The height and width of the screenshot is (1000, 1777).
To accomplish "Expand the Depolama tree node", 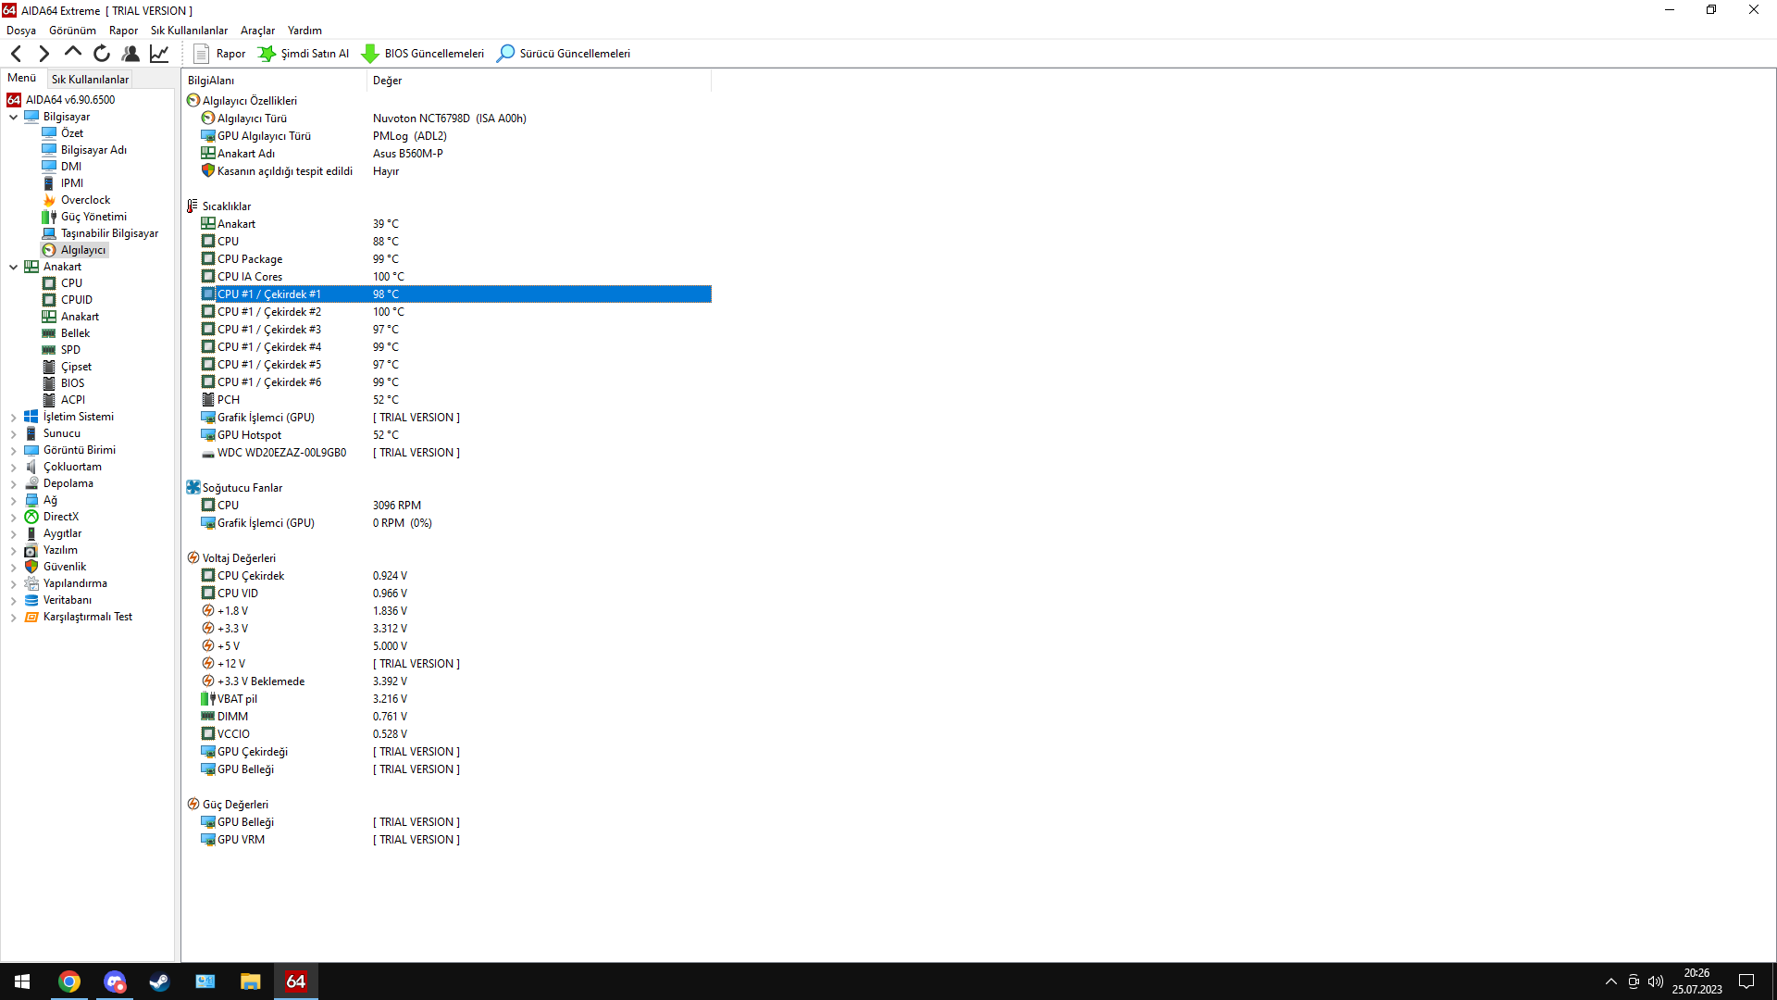I will point(14,483).
